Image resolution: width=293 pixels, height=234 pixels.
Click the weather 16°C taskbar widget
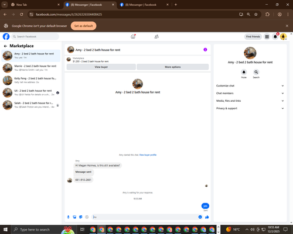tap(233, 229)
